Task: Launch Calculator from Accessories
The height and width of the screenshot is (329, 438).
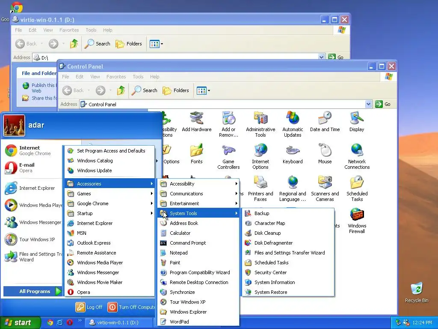Action: 199,233
